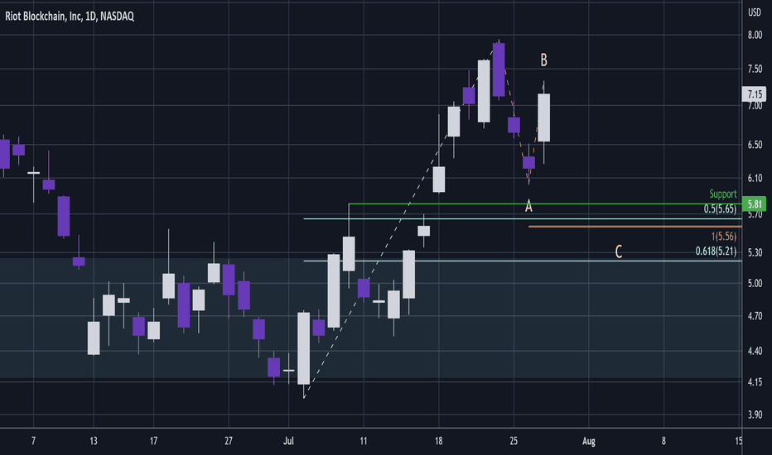Click the Aug date label on time axis
Image resolution: width=772 pixels, height=455 pixels.
click(589, 441)
